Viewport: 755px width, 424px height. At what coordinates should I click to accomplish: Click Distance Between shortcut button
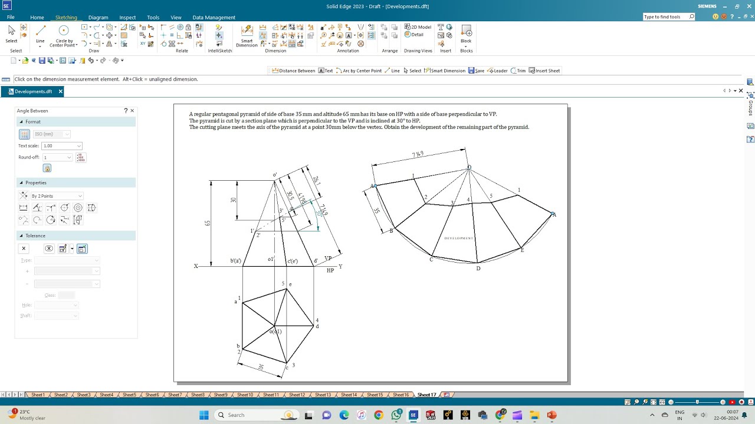click(x=293, y=71)
